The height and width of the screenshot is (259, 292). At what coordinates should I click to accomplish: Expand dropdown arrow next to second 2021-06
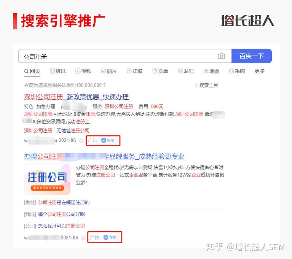(83, 238)
